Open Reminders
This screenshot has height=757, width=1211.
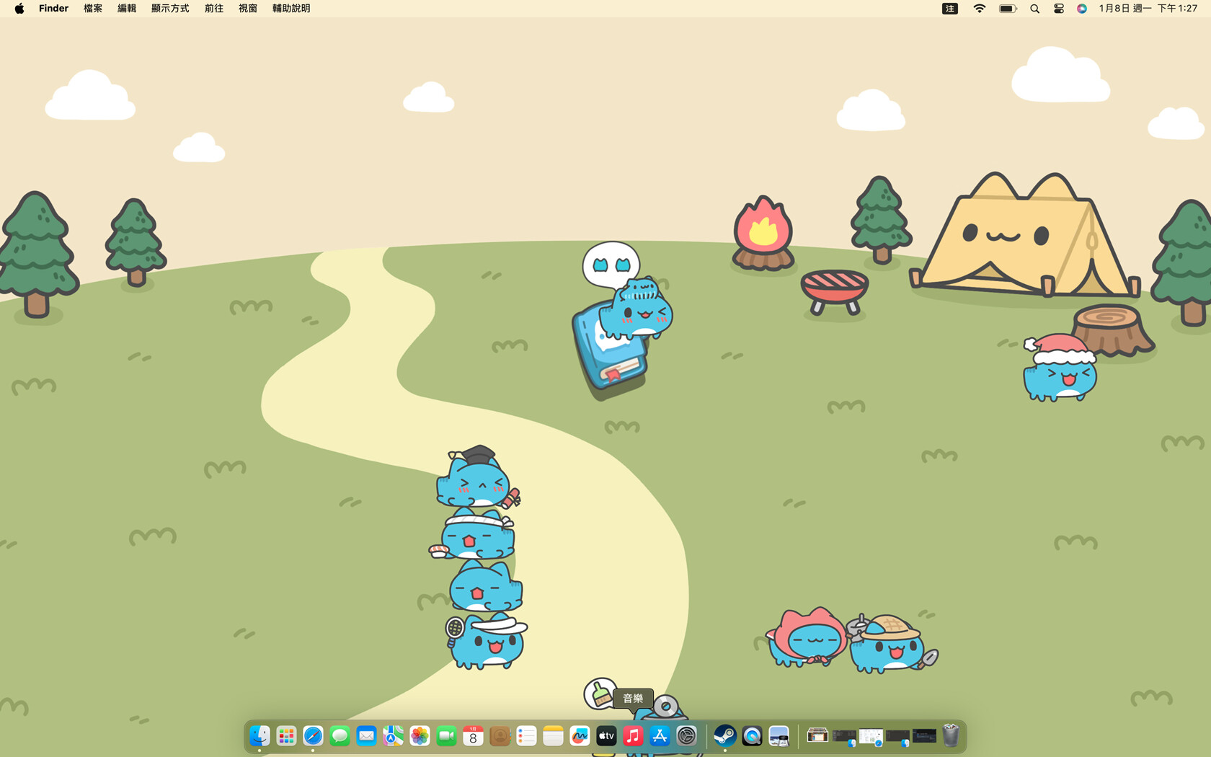click(526, 736)
